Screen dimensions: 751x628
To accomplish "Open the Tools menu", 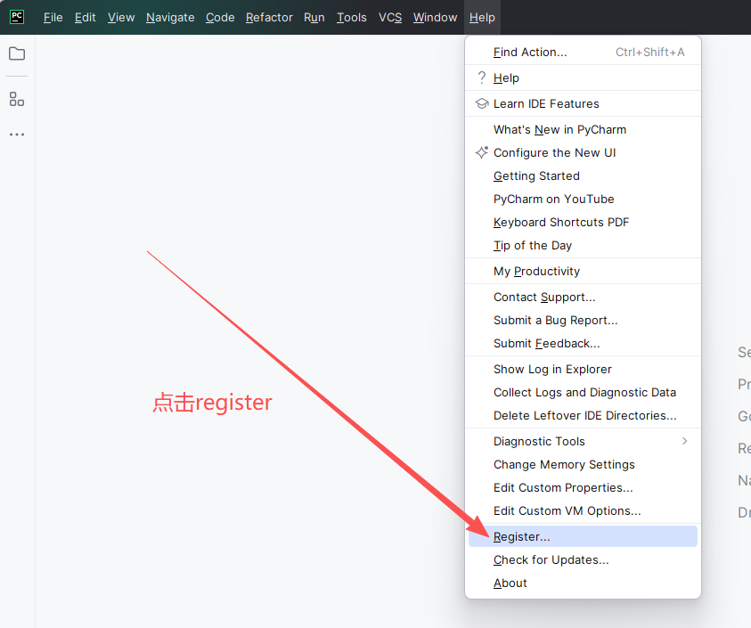I will point(352,18).
